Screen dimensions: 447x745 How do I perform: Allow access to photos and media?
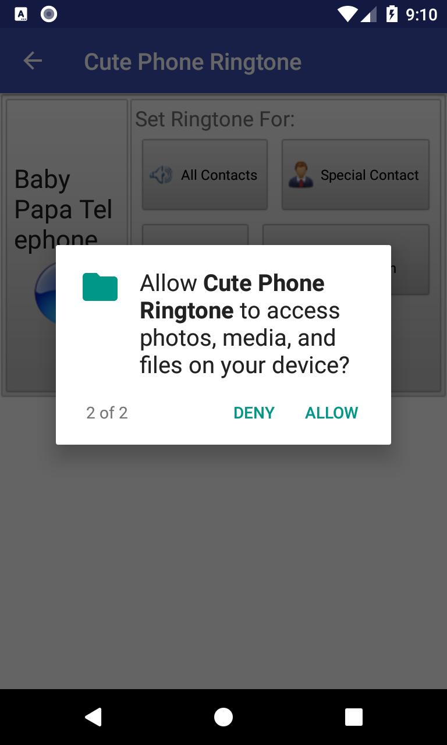click(332, 413)
